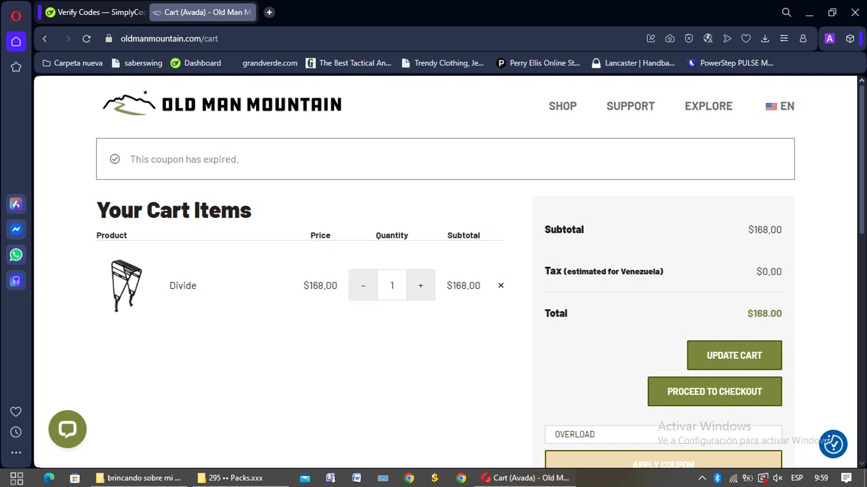Open the downloads icon

click(765, 39)
